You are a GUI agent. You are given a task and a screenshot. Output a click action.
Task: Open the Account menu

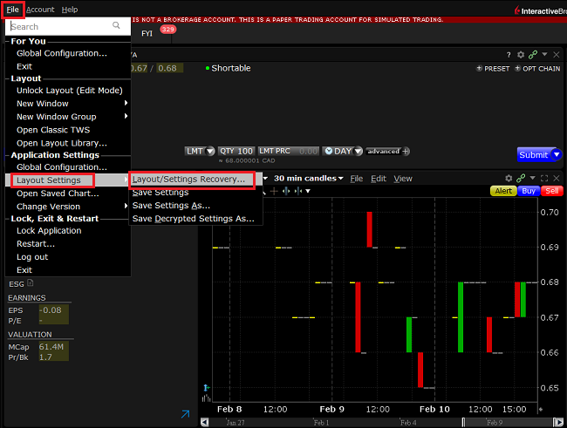pos(40,10)
